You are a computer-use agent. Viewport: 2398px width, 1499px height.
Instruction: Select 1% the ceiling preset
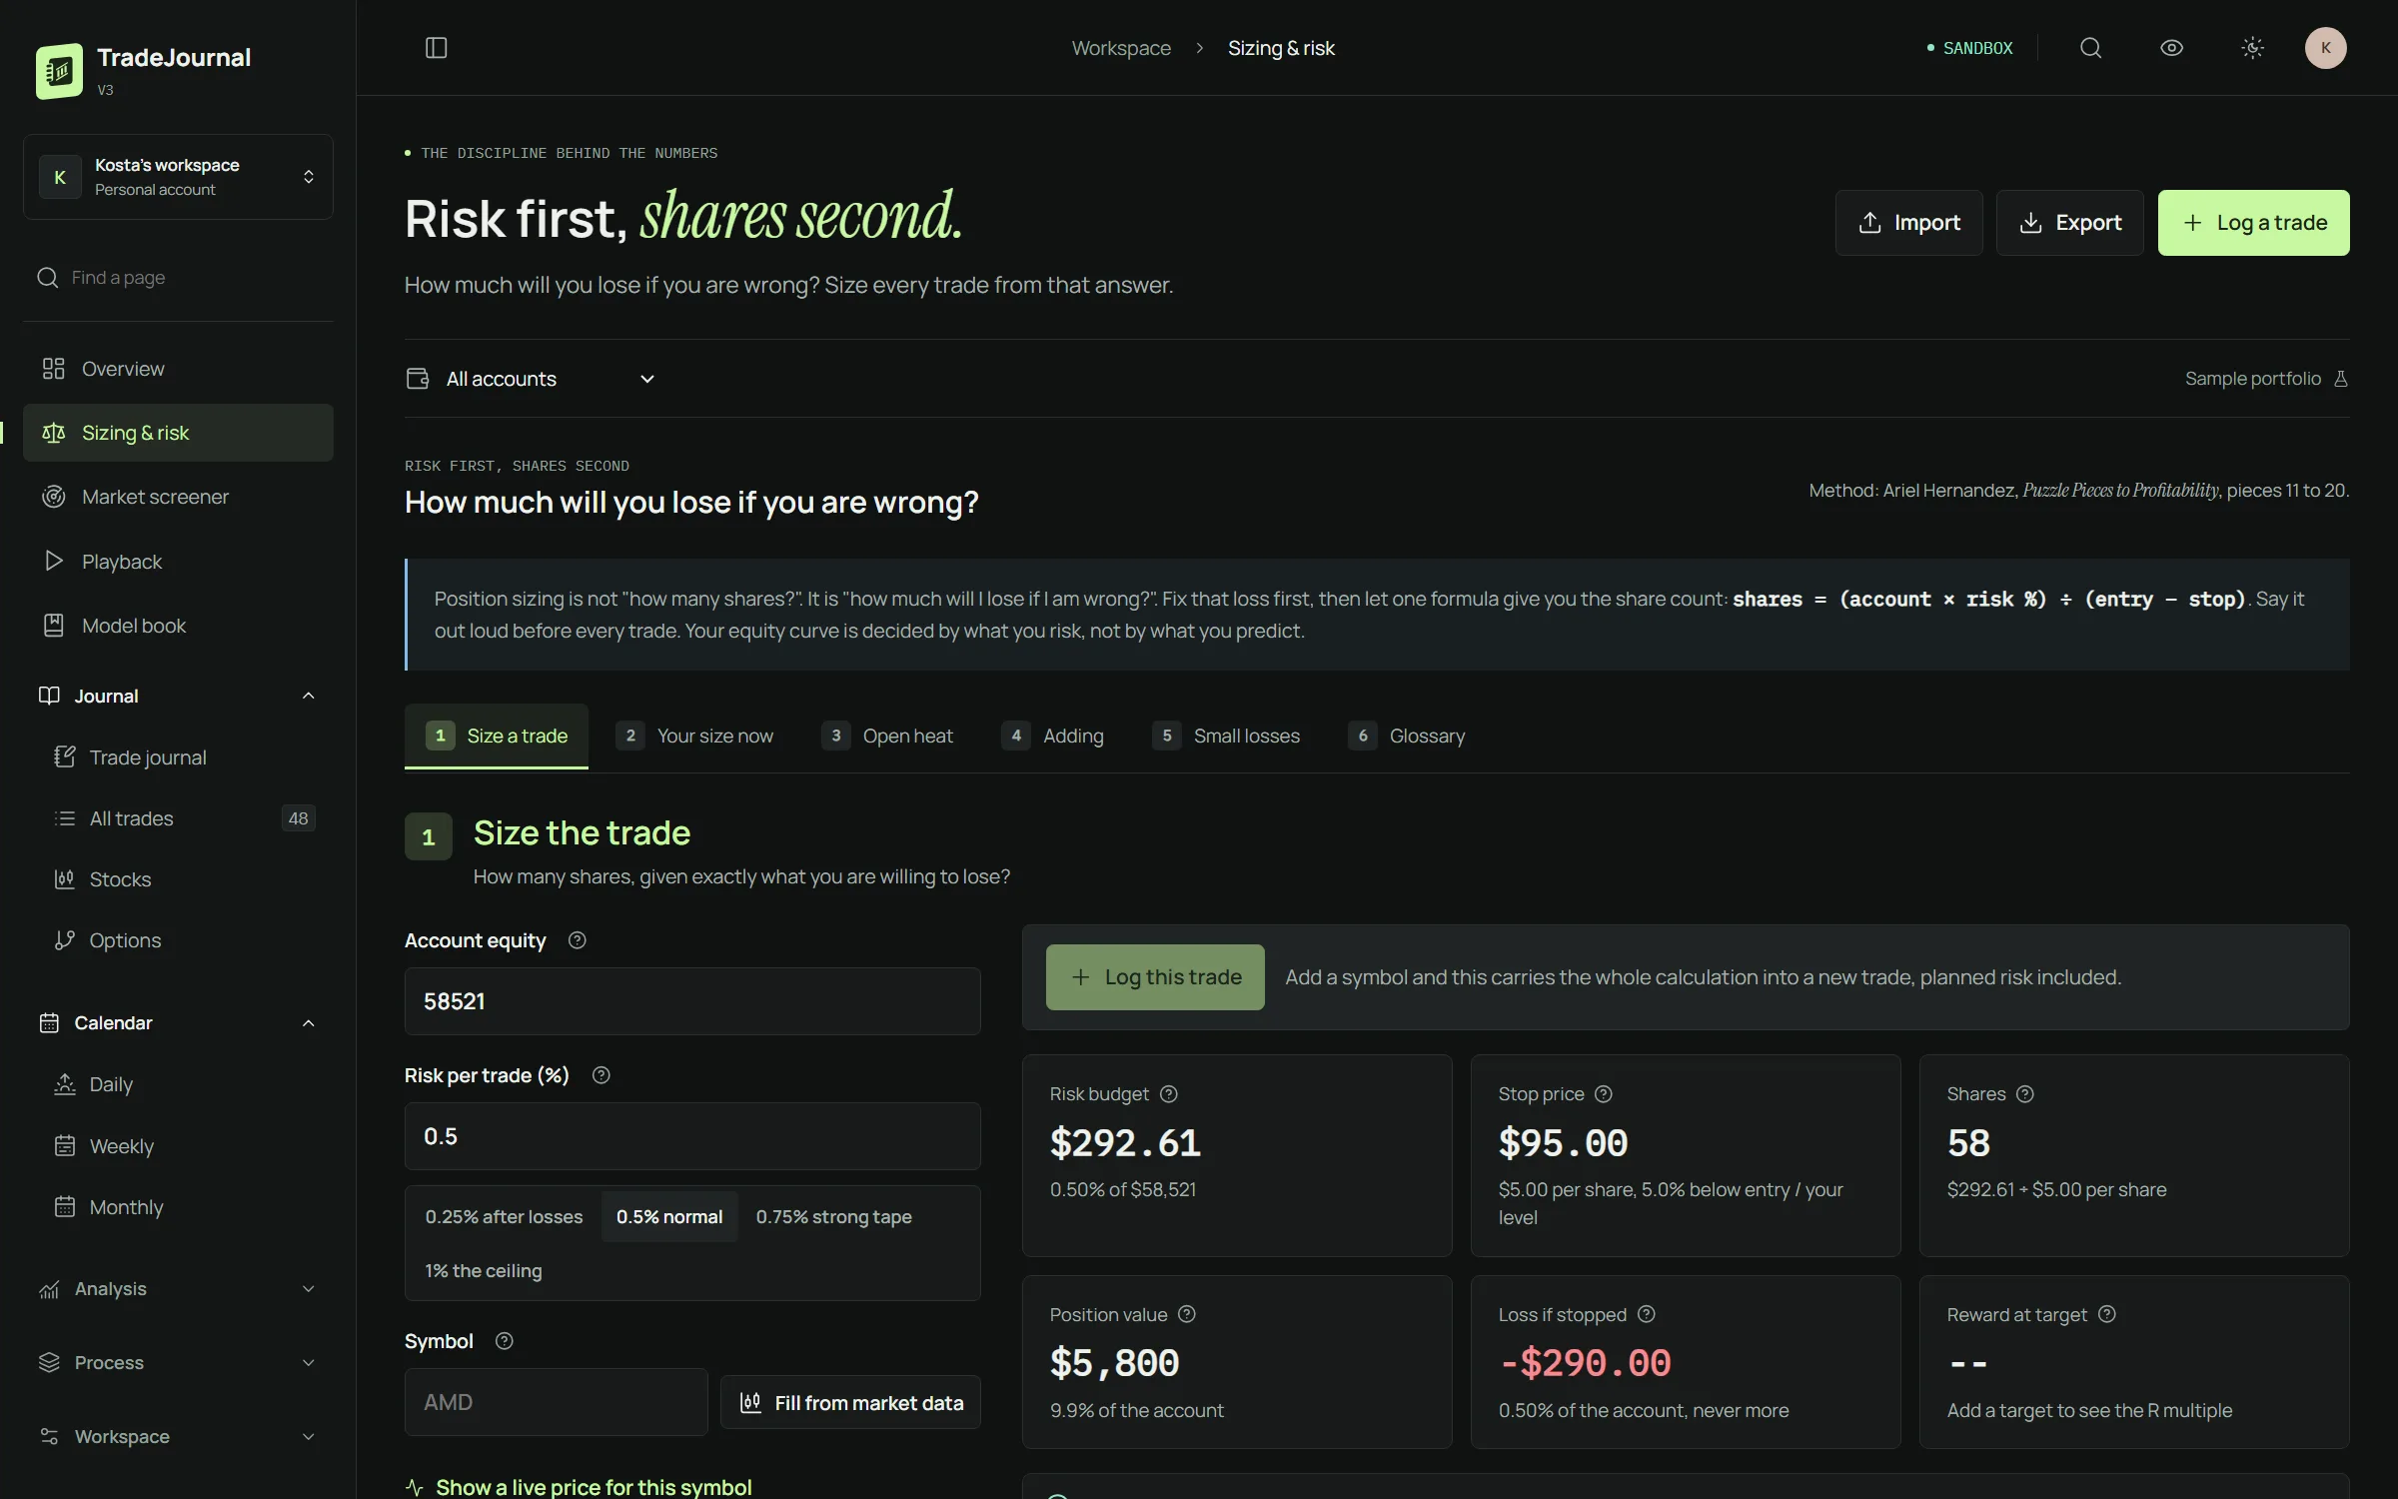point(484,1271)
